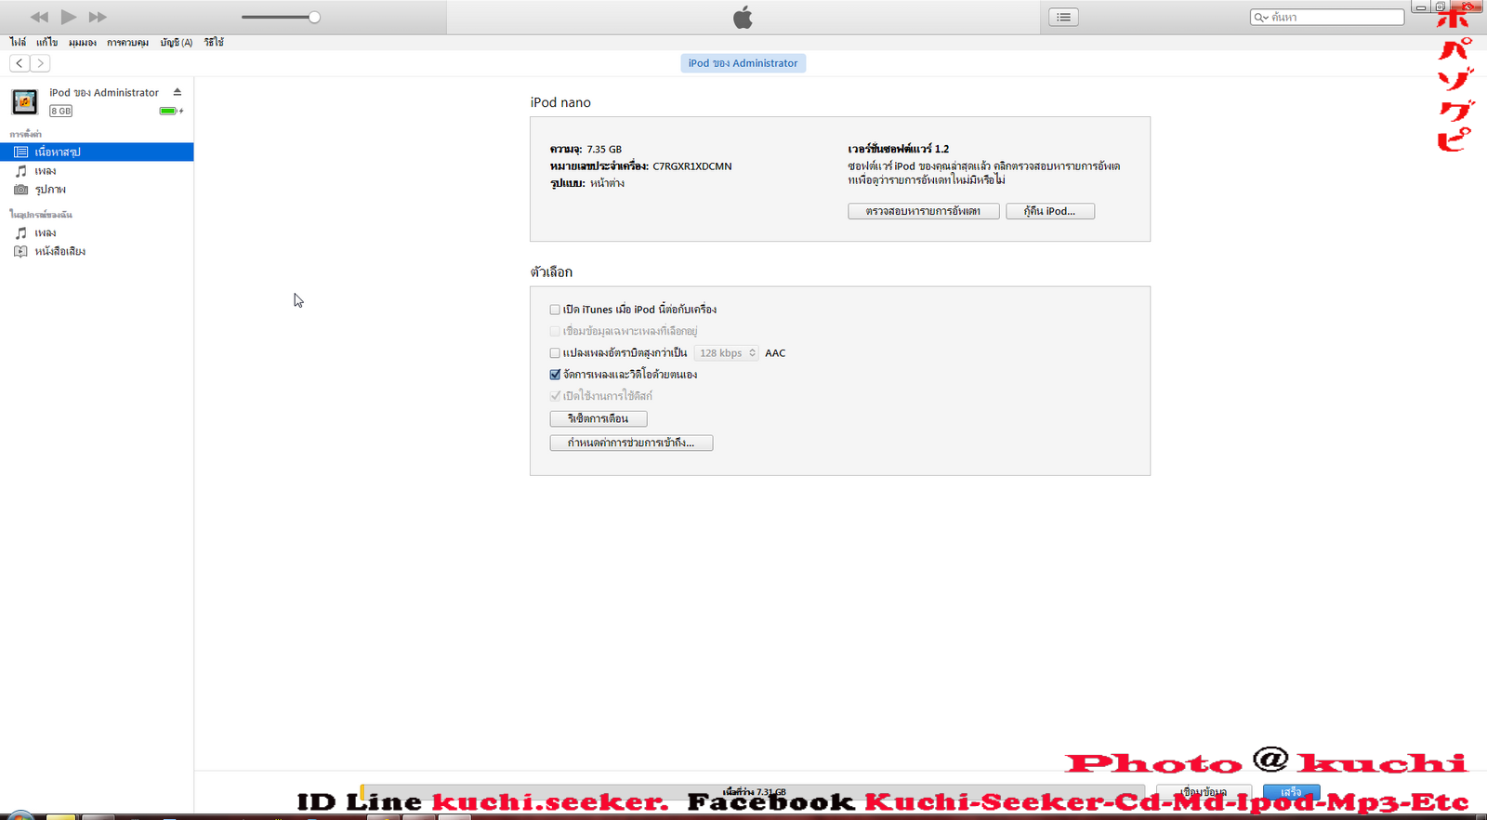Click the blue เสร็จ button

point(1291,792)
